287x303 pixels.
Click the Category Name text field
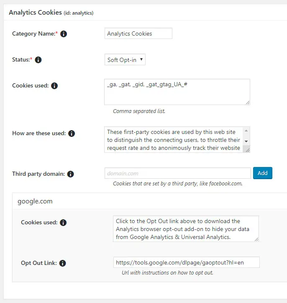coord(138,33)
